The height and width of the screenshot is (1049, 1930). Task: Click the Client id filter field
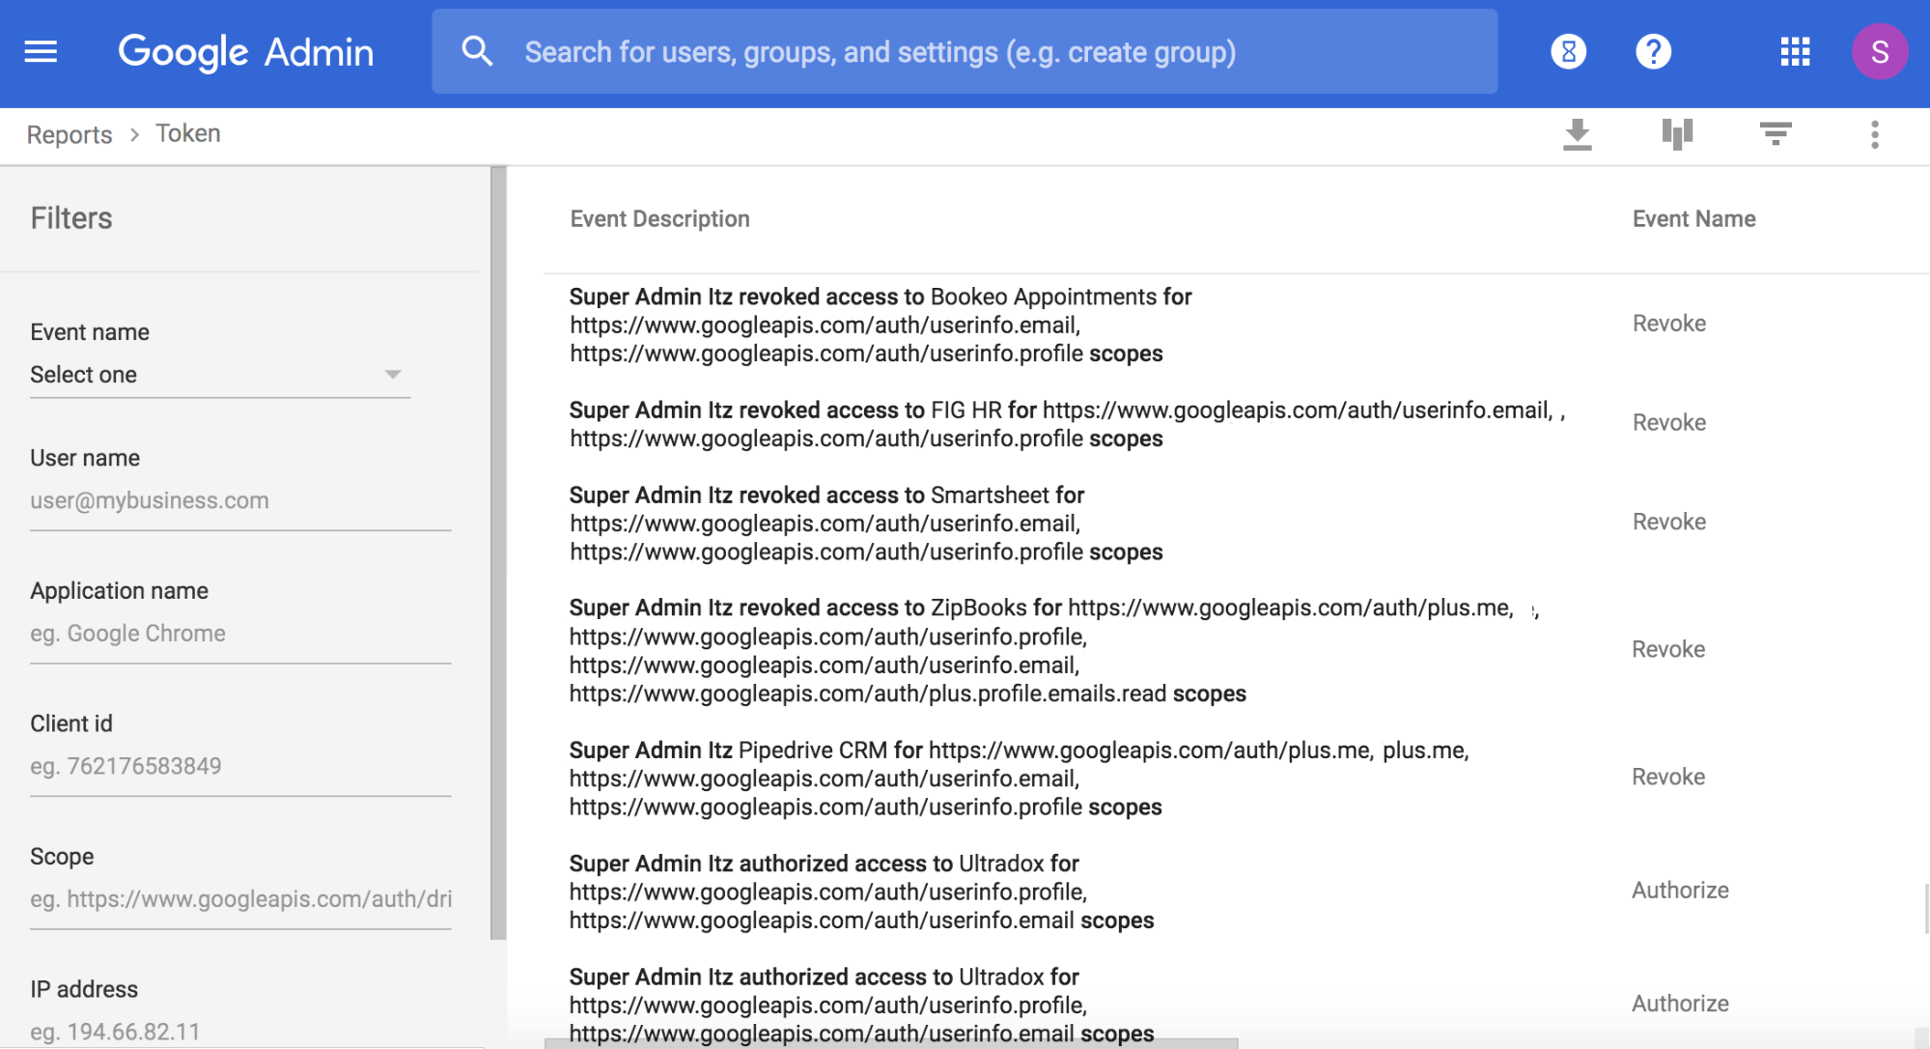(x=240, y=766)
